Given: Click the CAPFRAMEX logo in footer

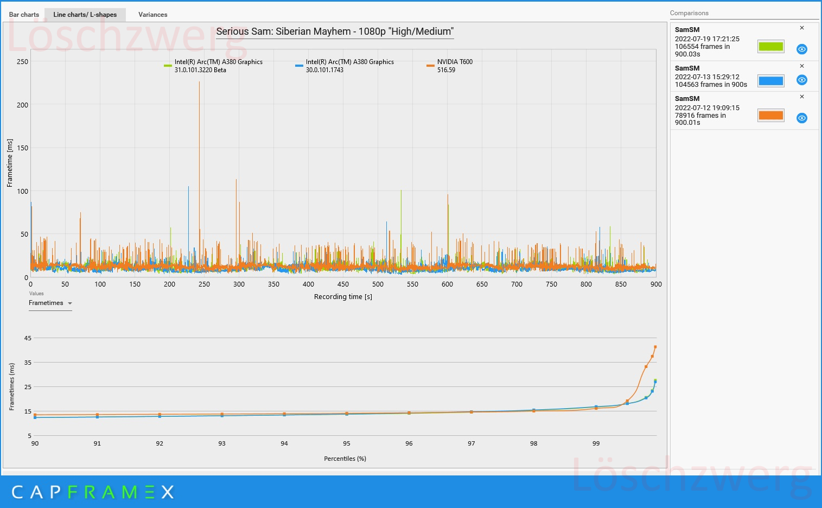Looking at the screenshot, I should pyautogui.click(x=93, y=492).
